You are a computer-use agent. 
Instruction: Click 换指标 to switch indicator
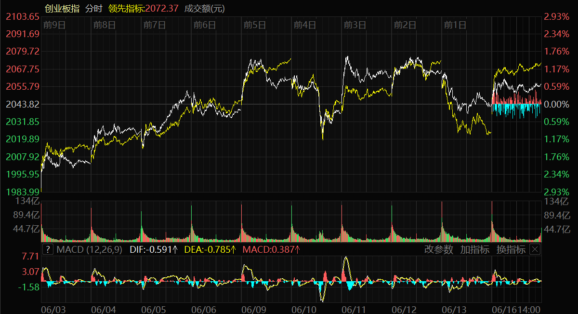[511, 249]
